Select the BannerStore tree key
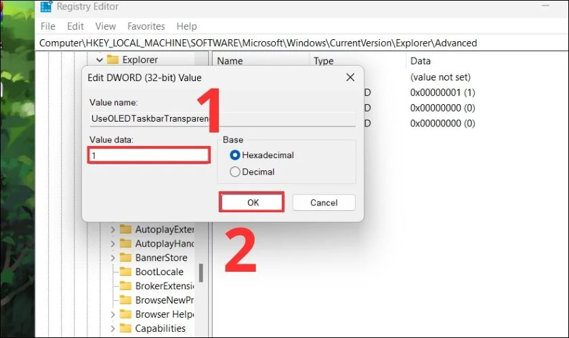The height and width of the screenshot is (338, 569). (x=161, y=258)
